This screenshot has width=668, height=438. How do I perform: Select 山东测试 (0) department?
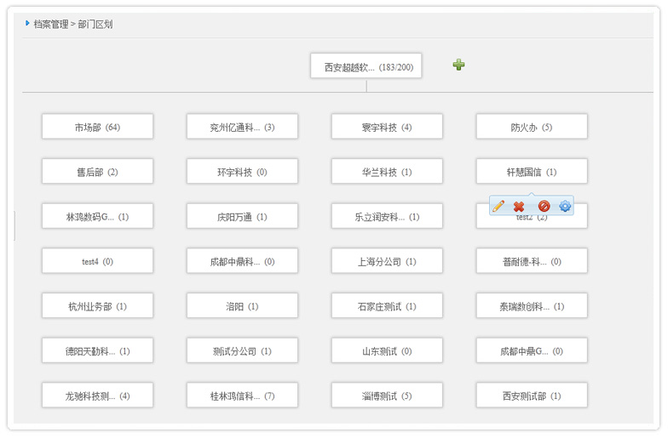(387, 350)
